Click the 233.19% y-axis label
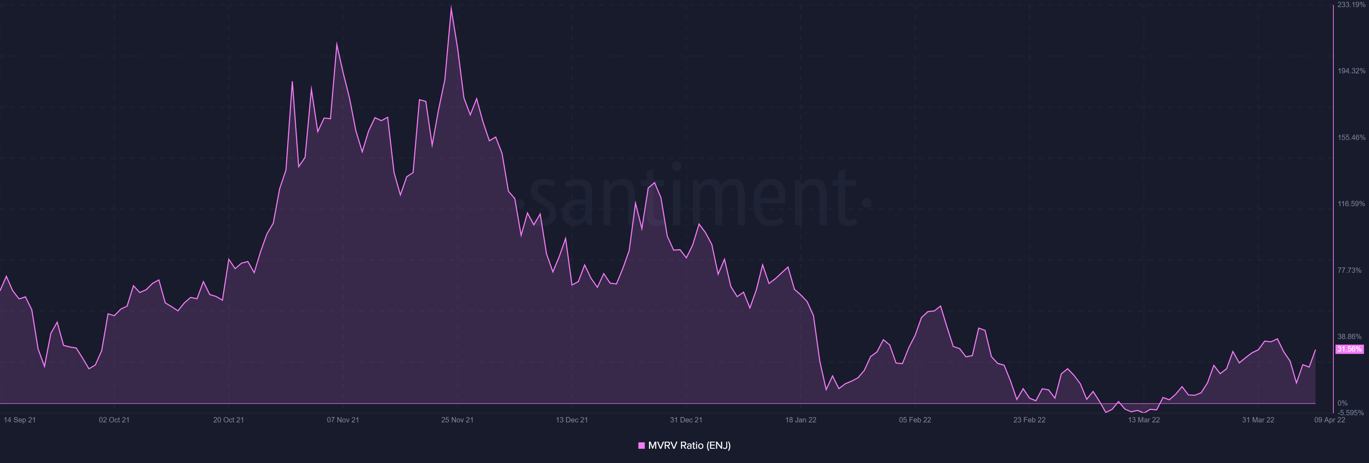The width and height of the screenshot is (1369, 463). pyautogui.click(x=1352, y=5)
